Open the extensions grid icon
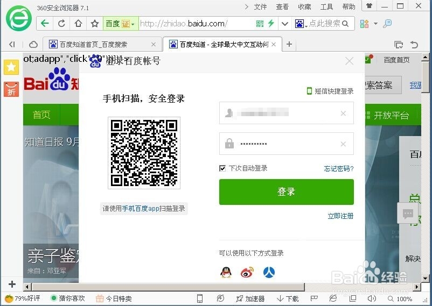This screenshot has width=432, height=306. click(x=364, y=24)
